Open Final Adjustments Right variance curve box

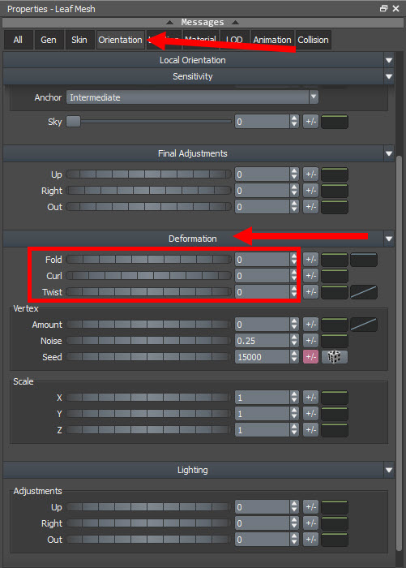click(x=335, y=191)
